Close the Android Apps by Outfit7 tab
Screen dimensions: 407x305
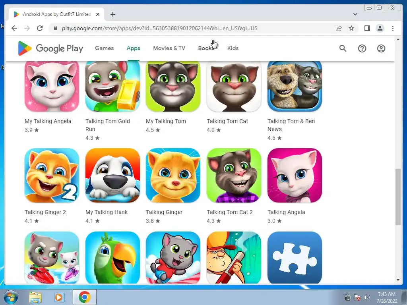(98, 14)
